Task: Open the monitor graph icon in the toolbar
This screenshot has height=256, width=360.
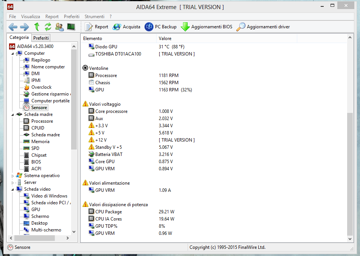Action: pyautogui.click(x=71, y=27)
